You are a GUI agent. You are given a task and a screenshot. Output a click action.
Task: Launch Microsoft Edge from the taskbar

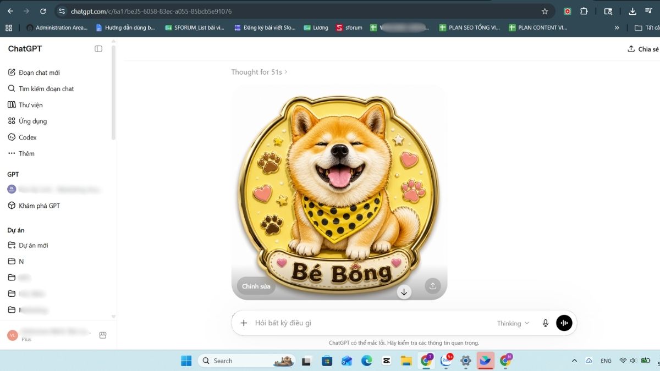(366, 361)
